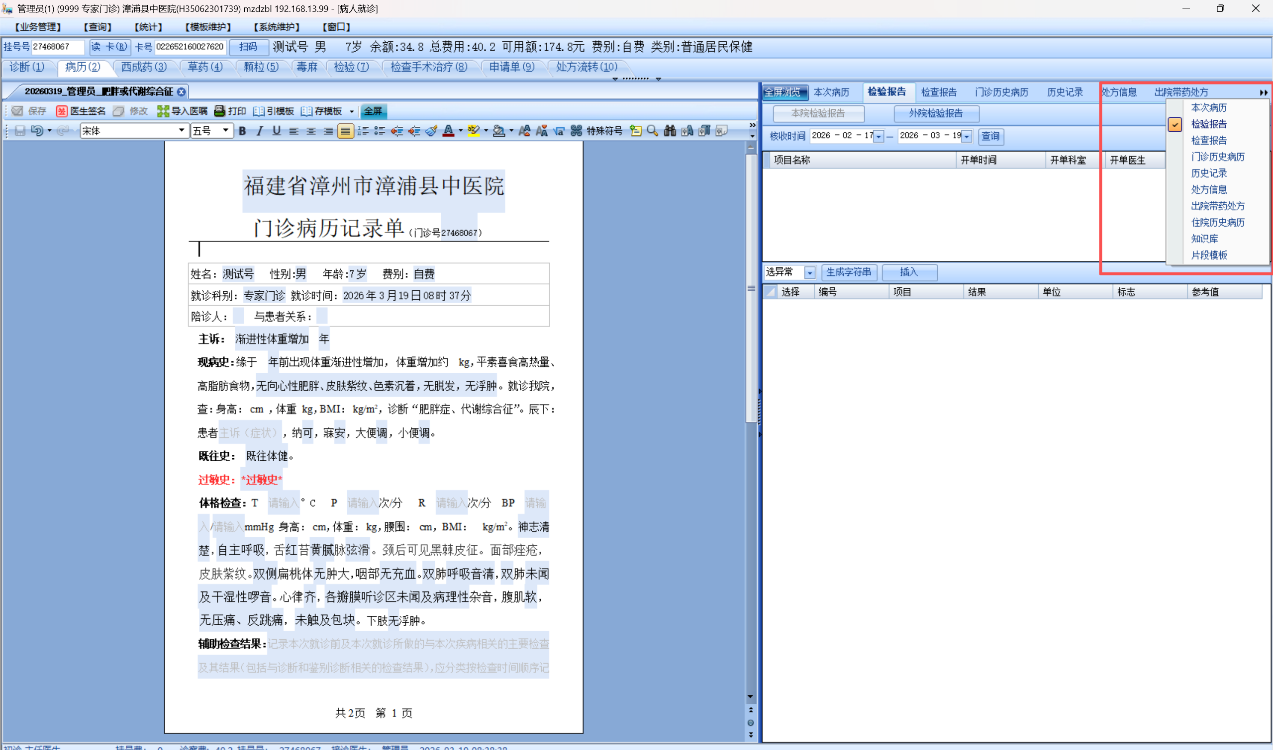
Task: Click the font color red swatch icon
Action: point(448,131)
